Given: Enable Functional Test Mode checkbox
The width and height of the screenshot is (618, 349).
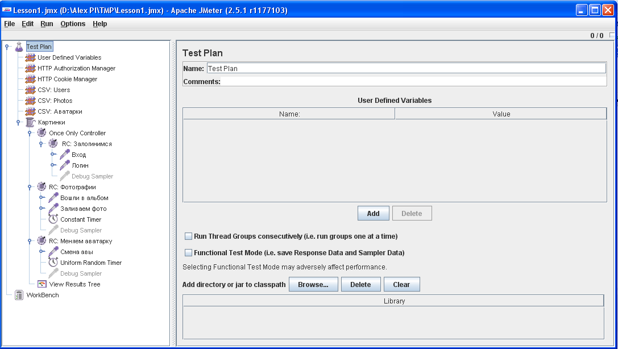Looking at the screenshot, I should [189, 253].
